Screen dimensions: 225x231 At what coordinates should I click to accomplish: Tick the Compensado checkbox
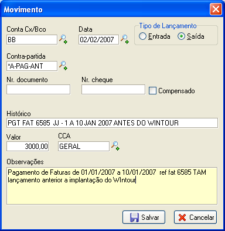(152, 91)
